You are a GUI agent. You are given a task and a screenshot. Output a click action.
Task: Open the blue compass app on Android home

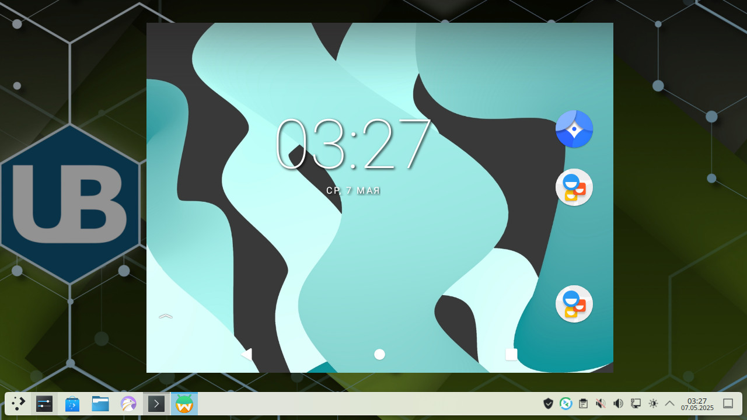tap(574, 129)
